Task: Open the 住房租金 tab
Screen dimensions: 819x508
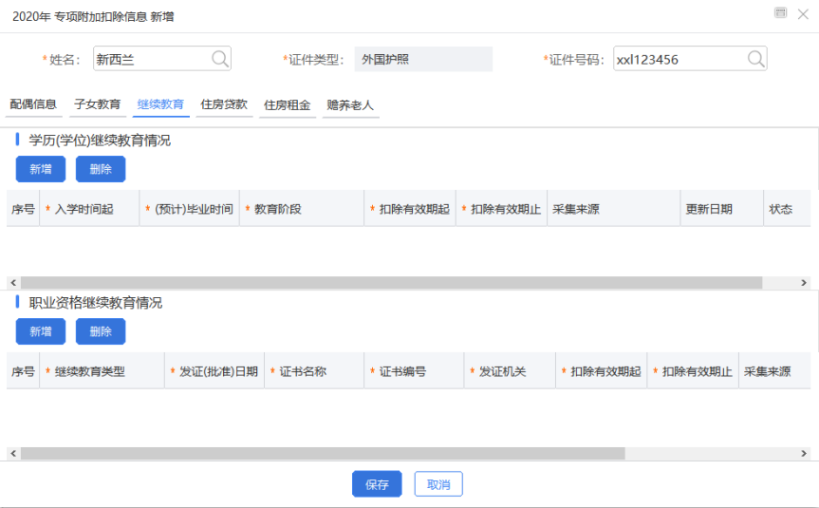Action: (x=288, y=105)
